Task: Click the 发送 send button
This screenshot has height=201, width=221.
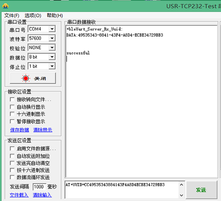Action: [201, 190]
